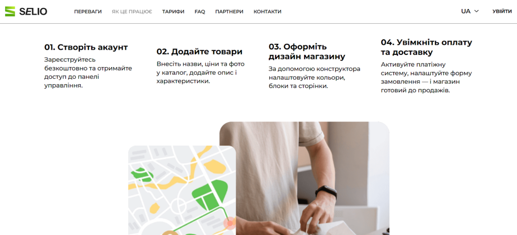Expand the UA language dropdown

(470, 11)
